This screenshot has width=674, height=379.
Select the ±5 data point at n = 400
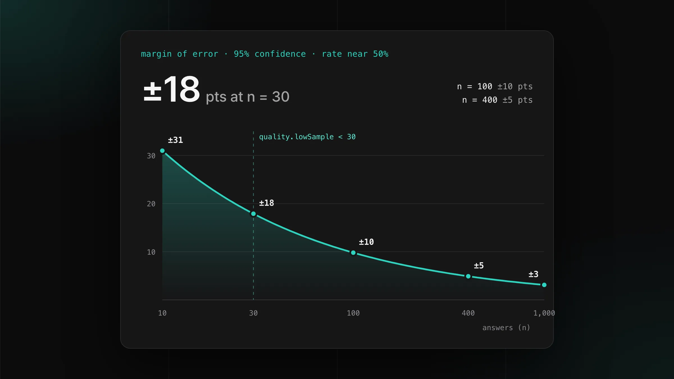tap(468, 276)
